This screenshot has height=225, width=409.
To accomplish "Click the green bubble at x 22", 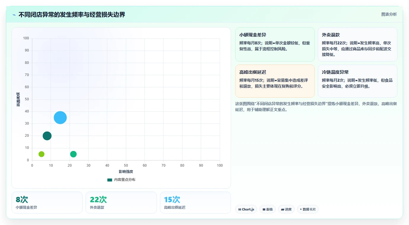I will [73, 154].
